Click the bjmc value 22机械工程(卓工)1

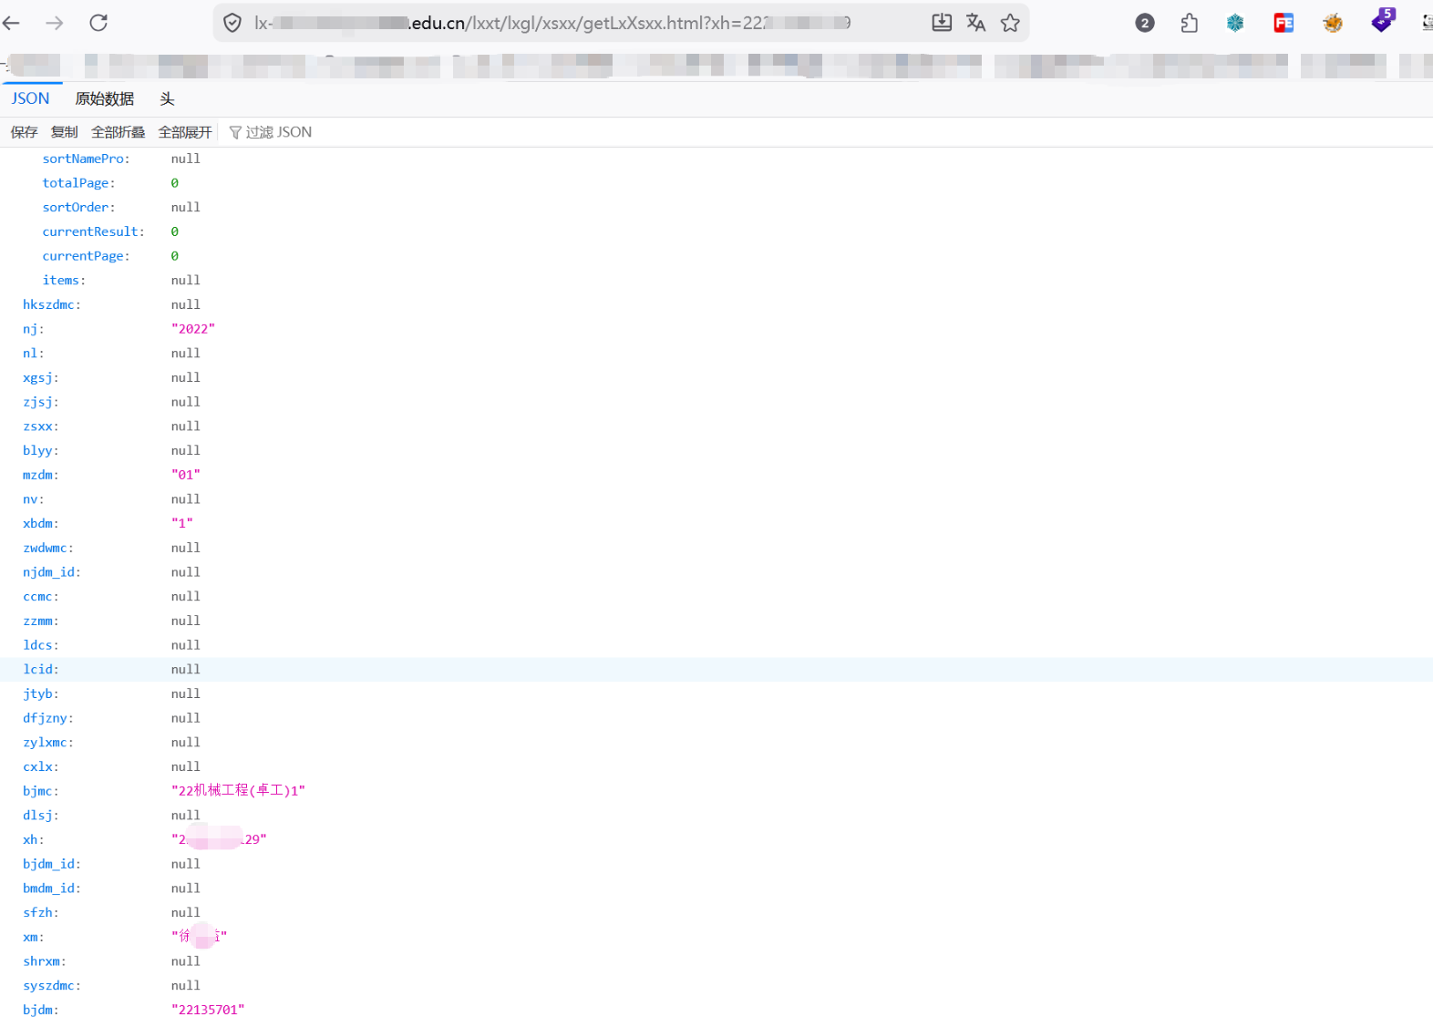click(x=239, y=791)
